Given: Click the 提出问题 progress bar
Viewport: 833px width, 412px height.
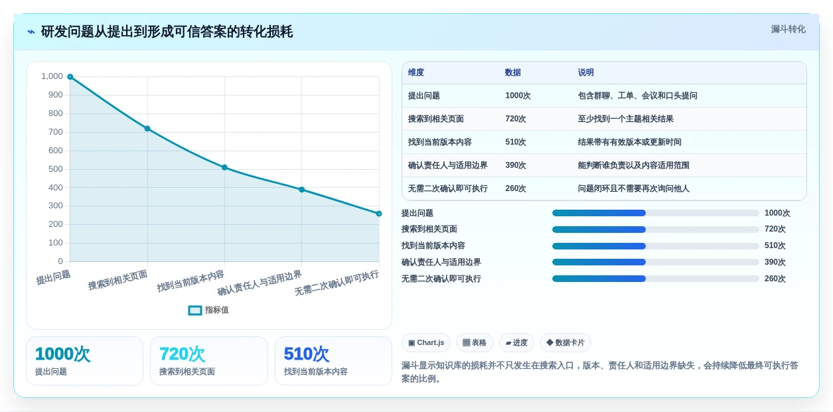Looking at the screenshot, I should [x=656, y=213].
